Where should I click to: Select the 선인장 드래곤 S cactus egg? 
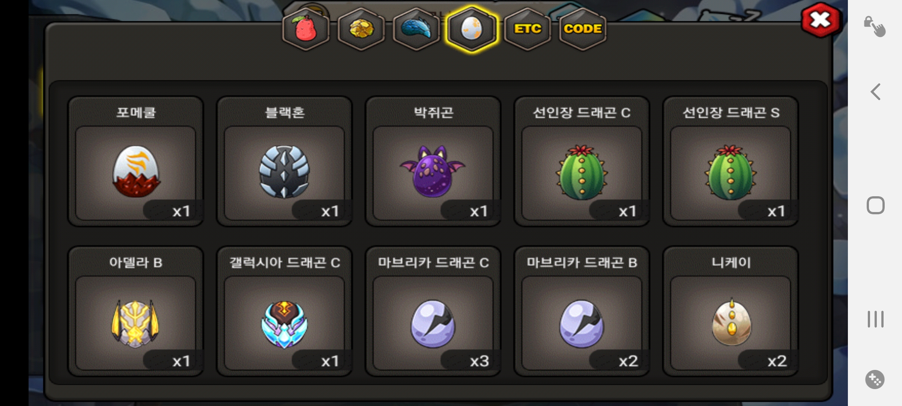[731, 162]
